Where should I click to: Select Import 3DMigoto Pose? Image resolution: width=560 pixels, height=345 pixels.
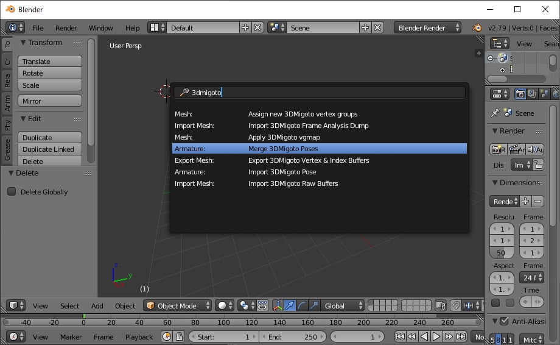pos(320,172)
